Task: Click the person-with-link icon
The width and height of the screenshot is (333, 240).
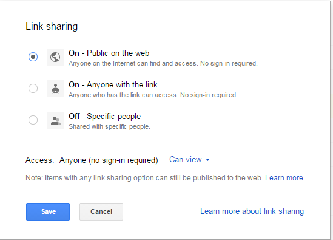Action: click(x=55, y=89)
